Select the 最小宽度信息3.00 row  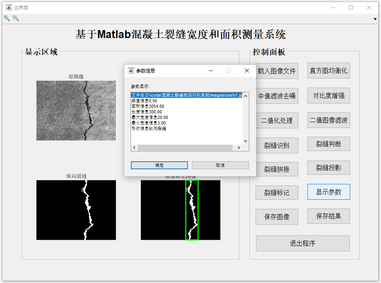(x=187, y=123)
